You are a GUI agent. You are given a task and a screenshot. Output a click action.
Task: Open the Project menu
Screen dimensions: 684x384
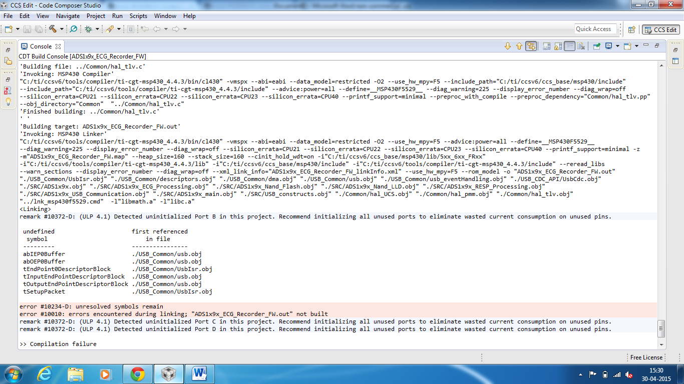coord(96,16)
